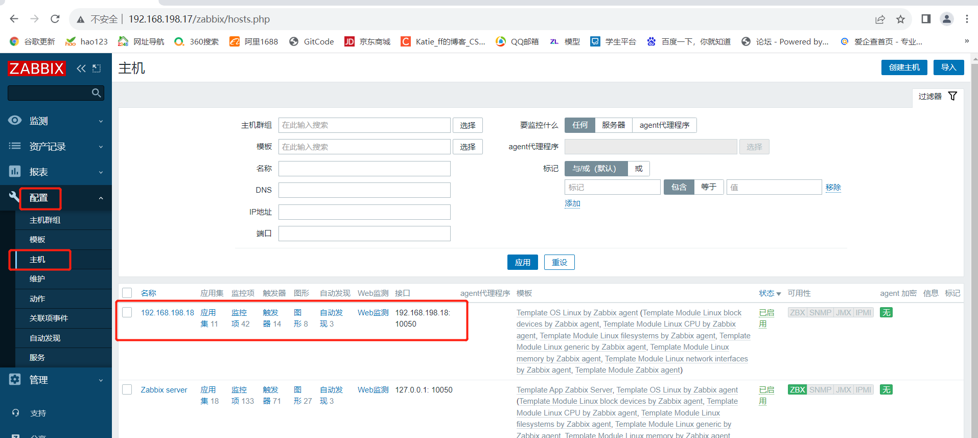978x438 pixels.
Task: Open the GitCode bookmark
Action: tap(311, 41)
